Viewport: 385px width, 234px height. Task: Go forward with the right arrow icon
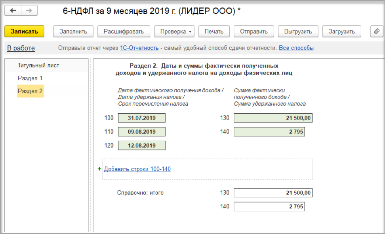pos(29,11)
